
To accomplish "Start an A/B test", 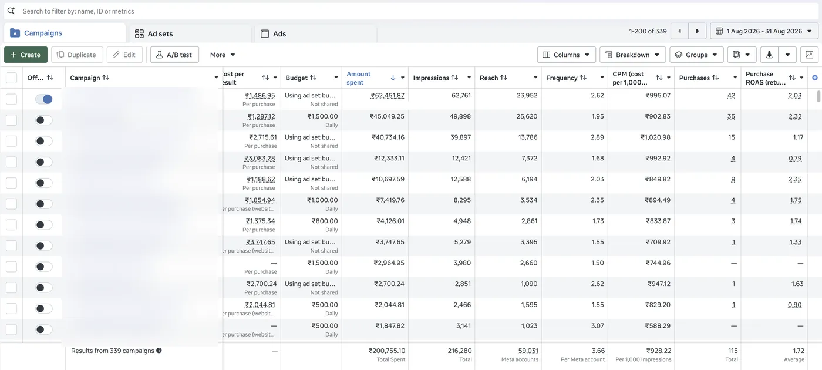I will pyautogui.click(x=174, y=55).
